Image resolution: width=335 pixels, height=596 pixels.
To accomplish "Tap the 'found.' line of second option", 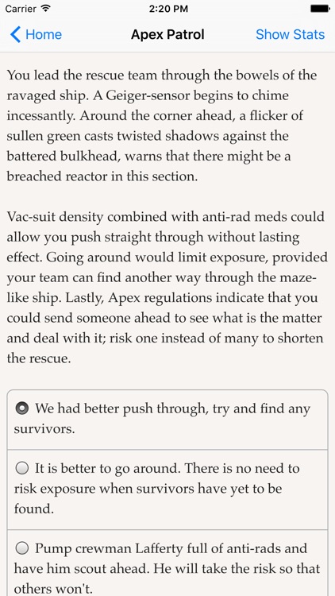I will pos(34,509).
